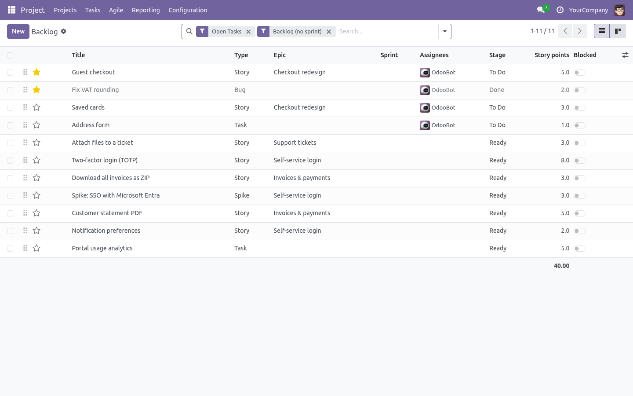Open the Configuration menu
The height and width of the screenshot is (396, 633).
[188, 10]
